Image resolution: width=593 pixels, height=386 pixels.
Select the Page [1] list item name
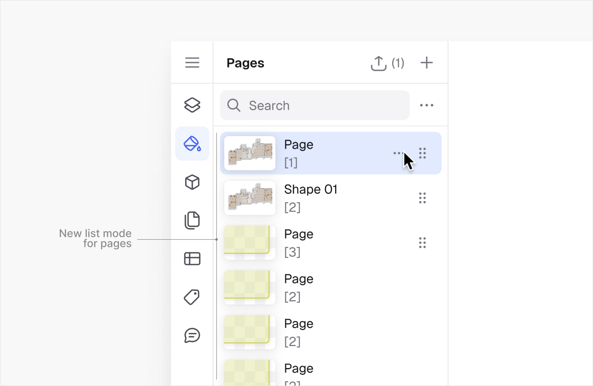click(x=299, y=145)
